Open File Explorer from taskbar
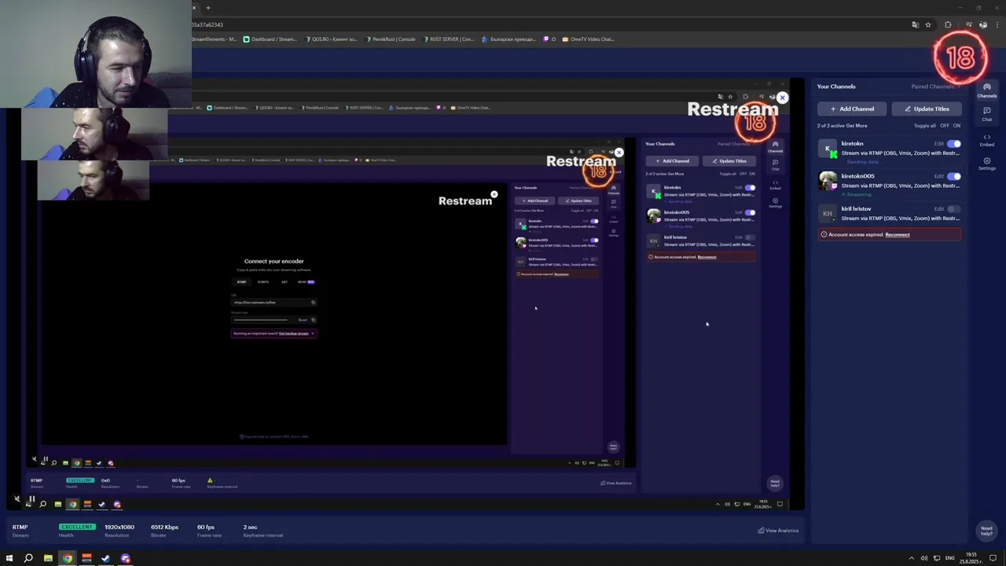Image resolution: width=1006 pixels, height=566 pixels. [48, 558]
